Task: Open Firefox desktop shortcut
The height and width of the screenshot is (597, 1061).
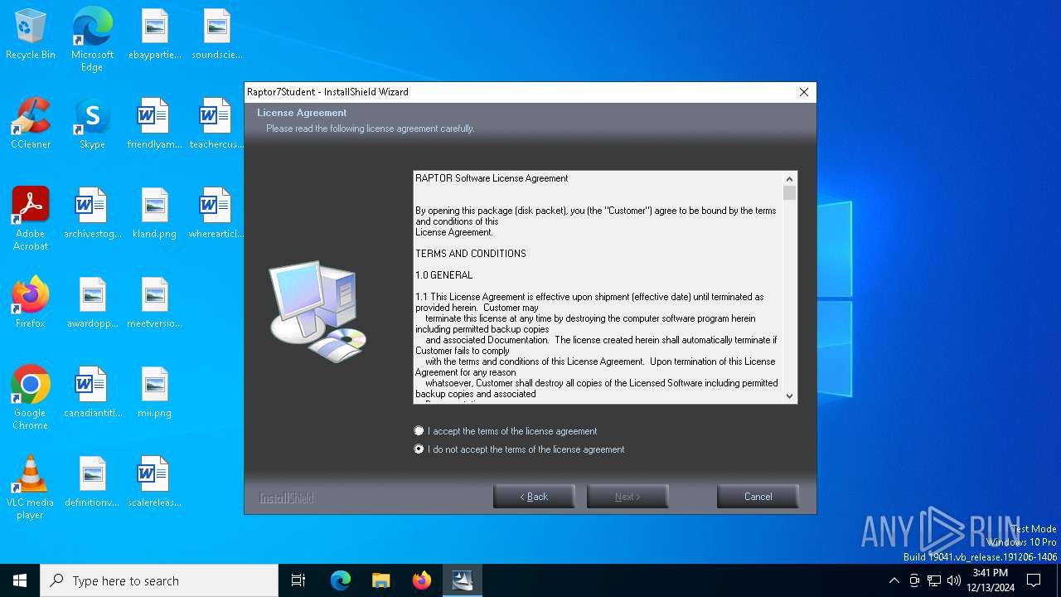Action: click(31, 303)
